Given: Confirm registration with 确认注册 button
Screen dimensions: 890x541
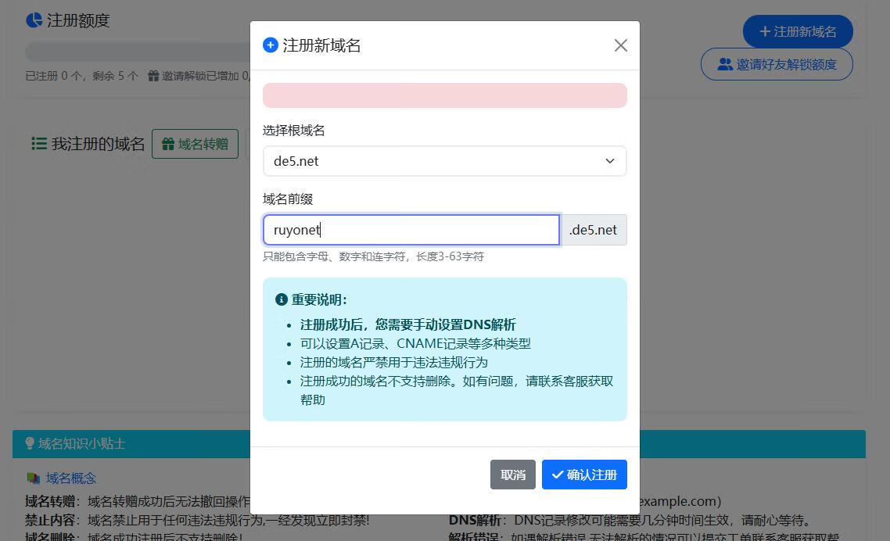Looking at the screenshot, I should [x=584, y=475].
